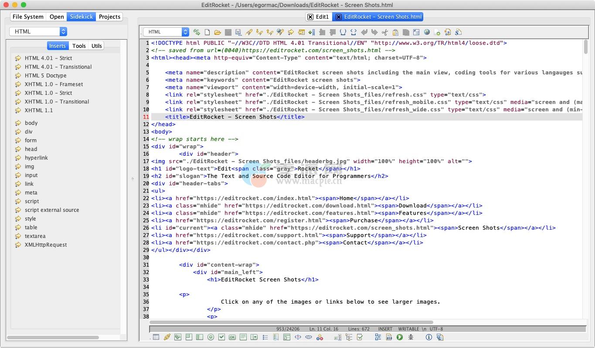Select the Sidekick tab
The height and width of the screenshot is (348, 595).
82,17
